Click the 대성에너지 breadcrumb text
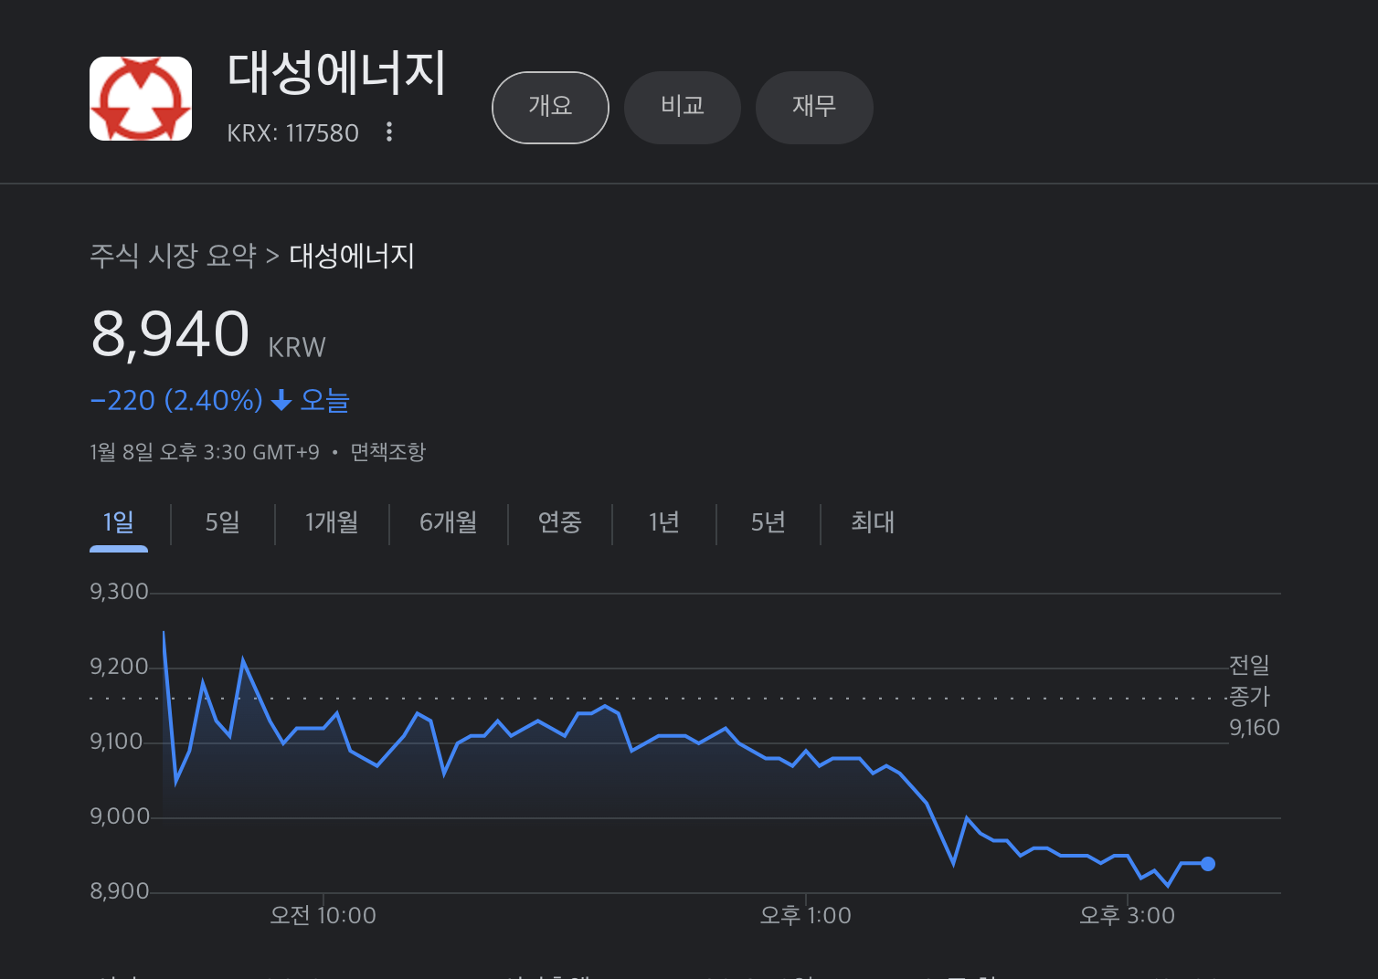This screenshot has width=1378, height=979. (x=352, y=256)
